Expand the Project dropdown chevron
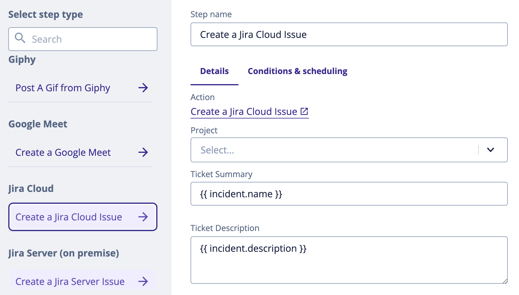519x295 pixels. (490, 150)
